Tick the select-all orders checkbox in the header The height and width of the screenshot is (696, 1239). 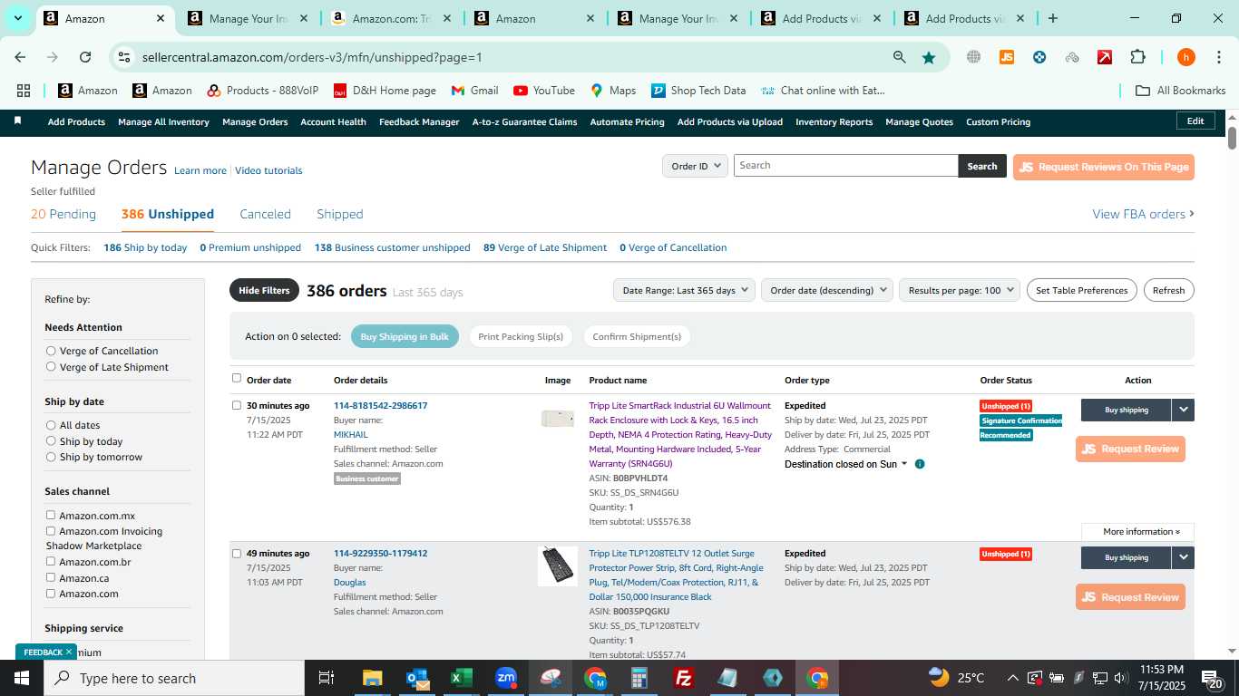237,379
